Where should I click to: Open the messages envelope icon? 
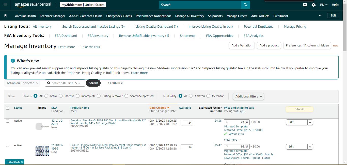305,5
